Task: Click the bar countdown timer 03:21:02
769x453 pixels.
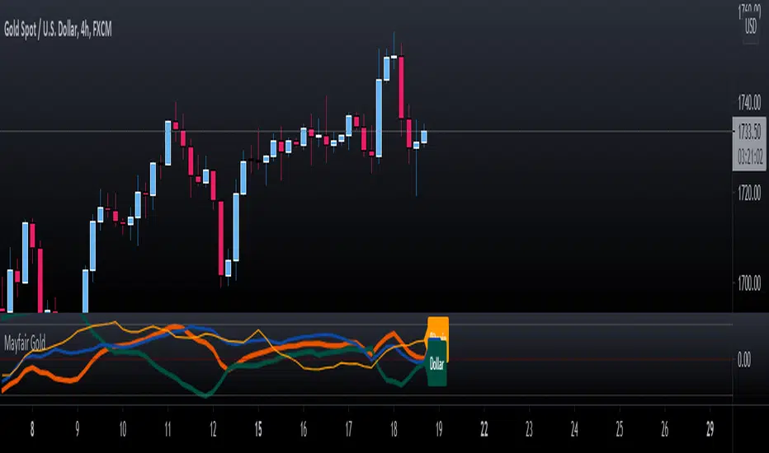Action: pos(750,157)
